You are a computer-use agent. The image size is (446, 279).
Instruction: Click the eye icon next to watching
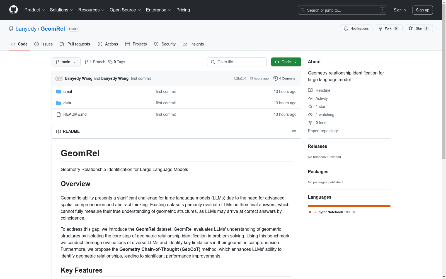point(310,115)
